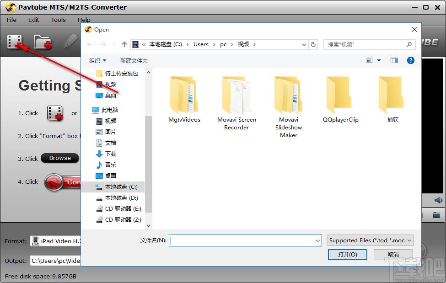Click Users in the address breadcrumb
Screen dimensions: 446x283
[x=201, y=44]
